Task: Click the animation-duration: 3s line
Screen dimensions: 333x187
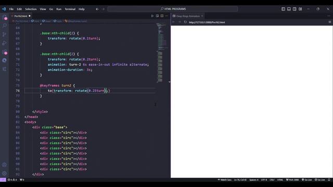Action: pos(70,70)
